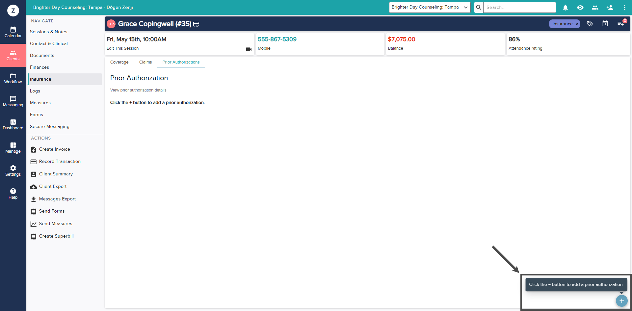Toggle the eye visibility icon in header
The image size is (632, 311).
pos(580,7)
